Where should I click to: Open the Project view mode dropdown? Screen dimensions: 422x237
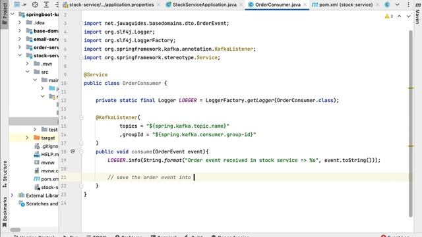coord(20,5)
